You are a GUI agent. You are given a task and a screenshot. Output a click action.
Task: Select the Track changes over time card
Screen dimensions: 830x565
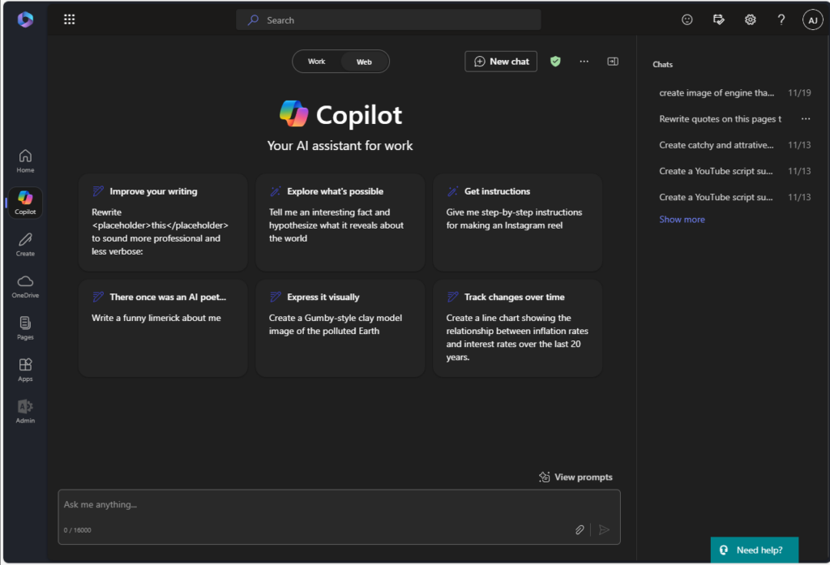coord(517,328)
